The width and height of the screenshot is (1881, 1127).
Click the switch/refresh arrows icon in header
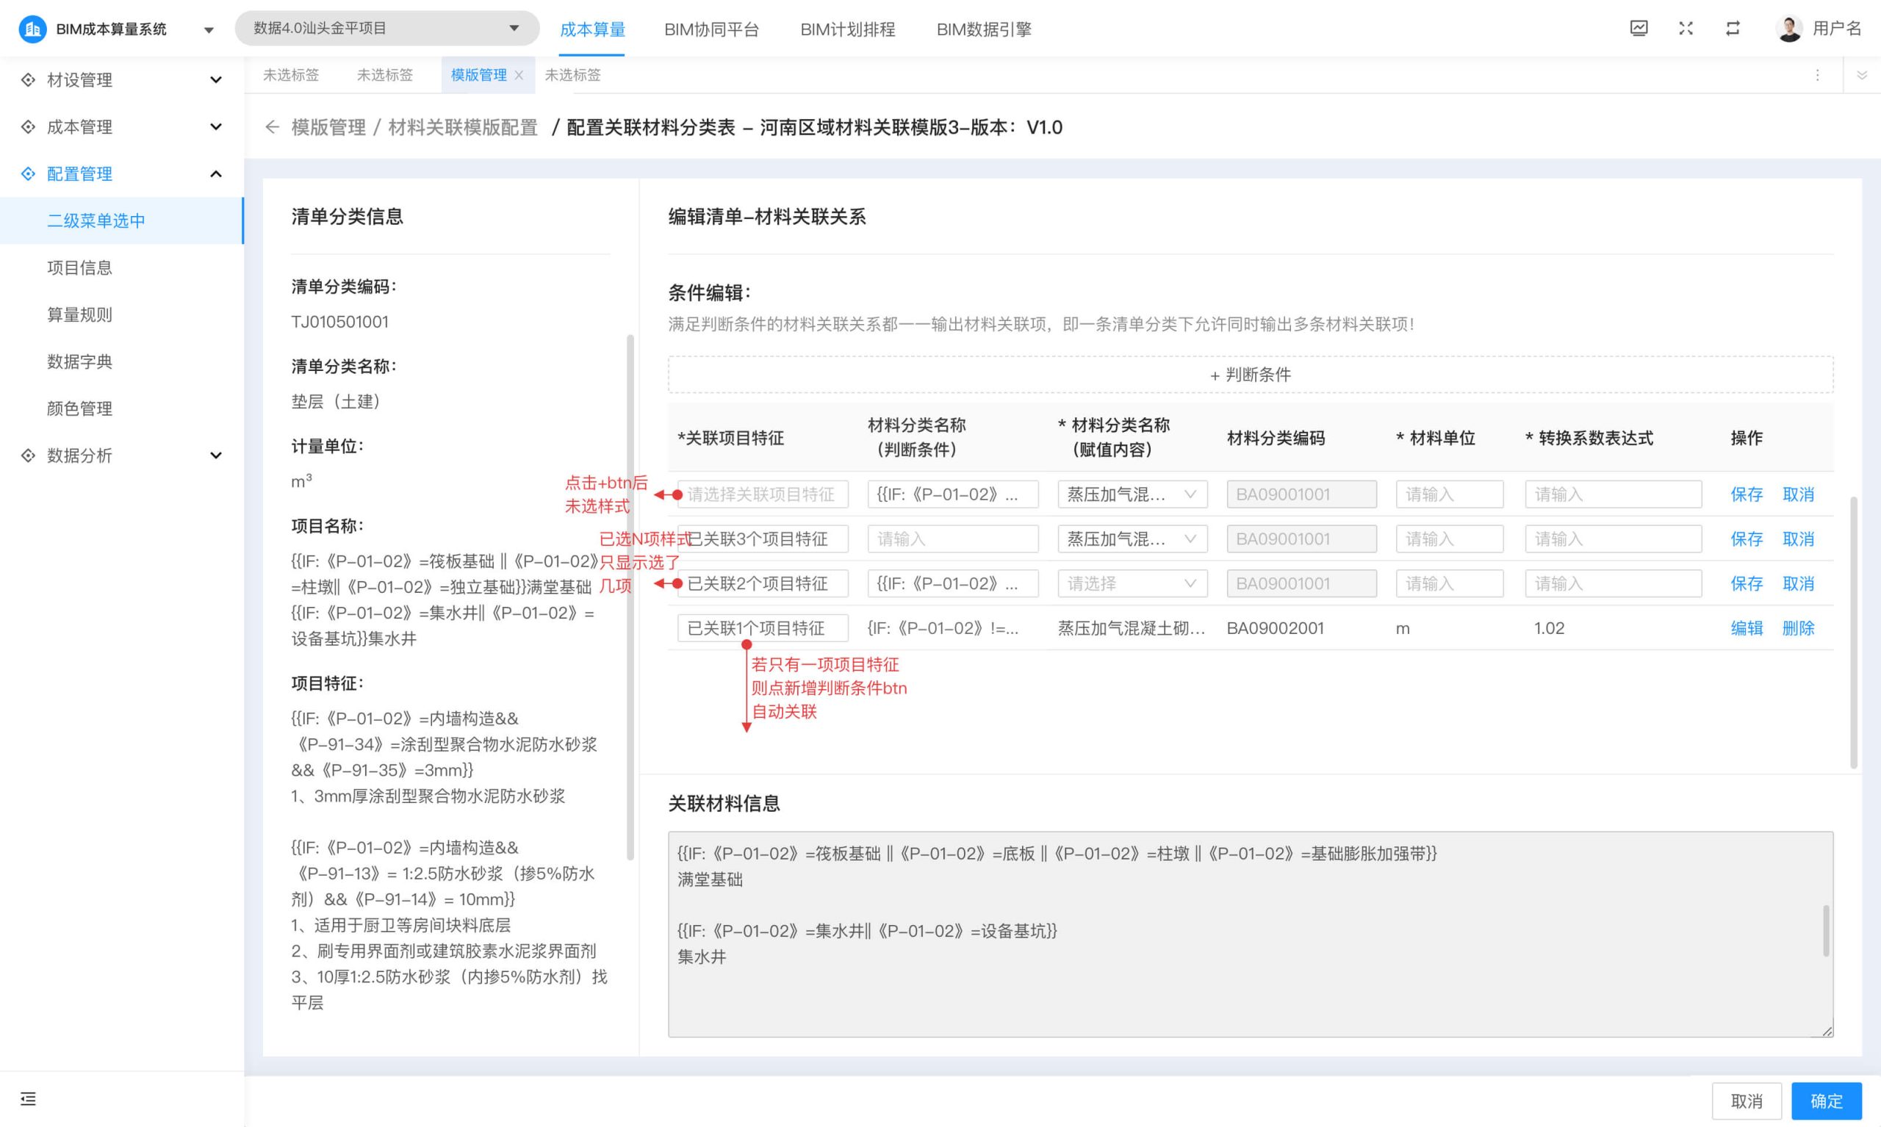pos(1733,29)
